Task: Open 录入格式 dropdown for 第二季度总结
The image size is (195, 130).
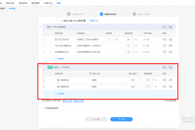Action: click(135, 87)
